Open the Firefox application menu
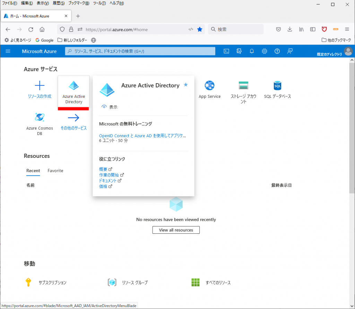 (x=347, y=29)
